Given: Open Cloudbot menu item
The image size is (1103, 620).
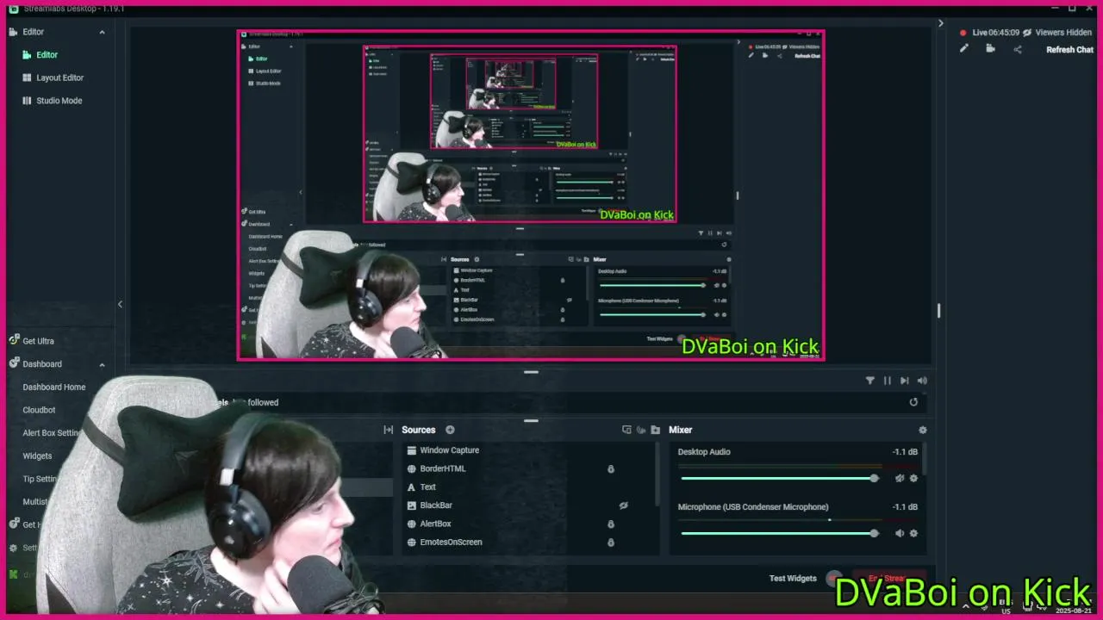Looking at the screenshot, I should coord(39,410).
